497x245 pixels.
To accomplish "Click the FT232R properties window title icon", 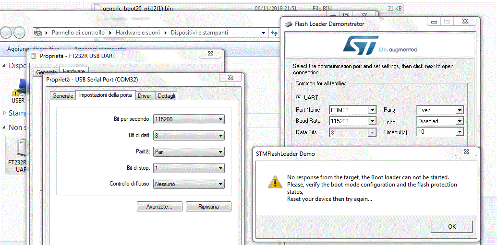I will point(34,56).
